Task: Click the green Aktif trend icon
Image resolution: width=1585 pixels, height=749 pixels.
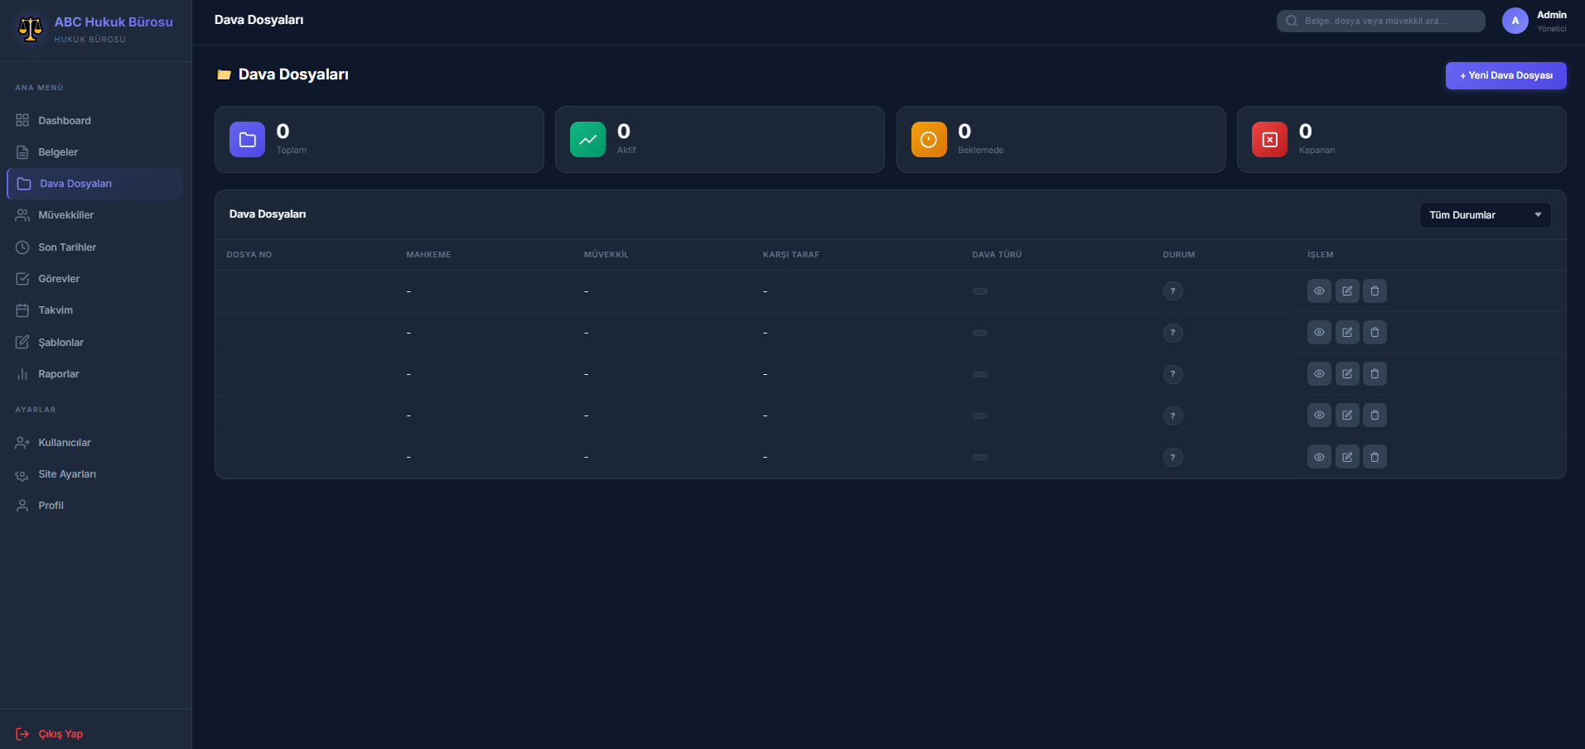Action: click(x=587, y=139)
